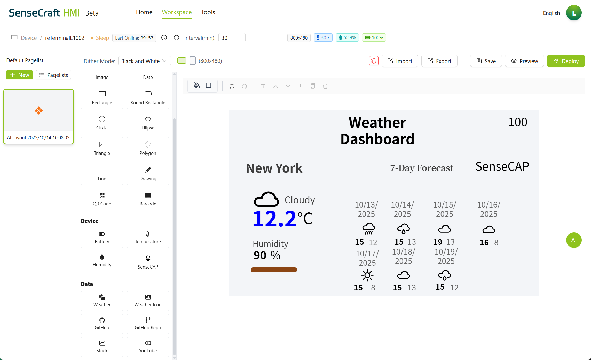Switch to portrait orientation toggle
The image size is (591, 360).
point(192,61)
